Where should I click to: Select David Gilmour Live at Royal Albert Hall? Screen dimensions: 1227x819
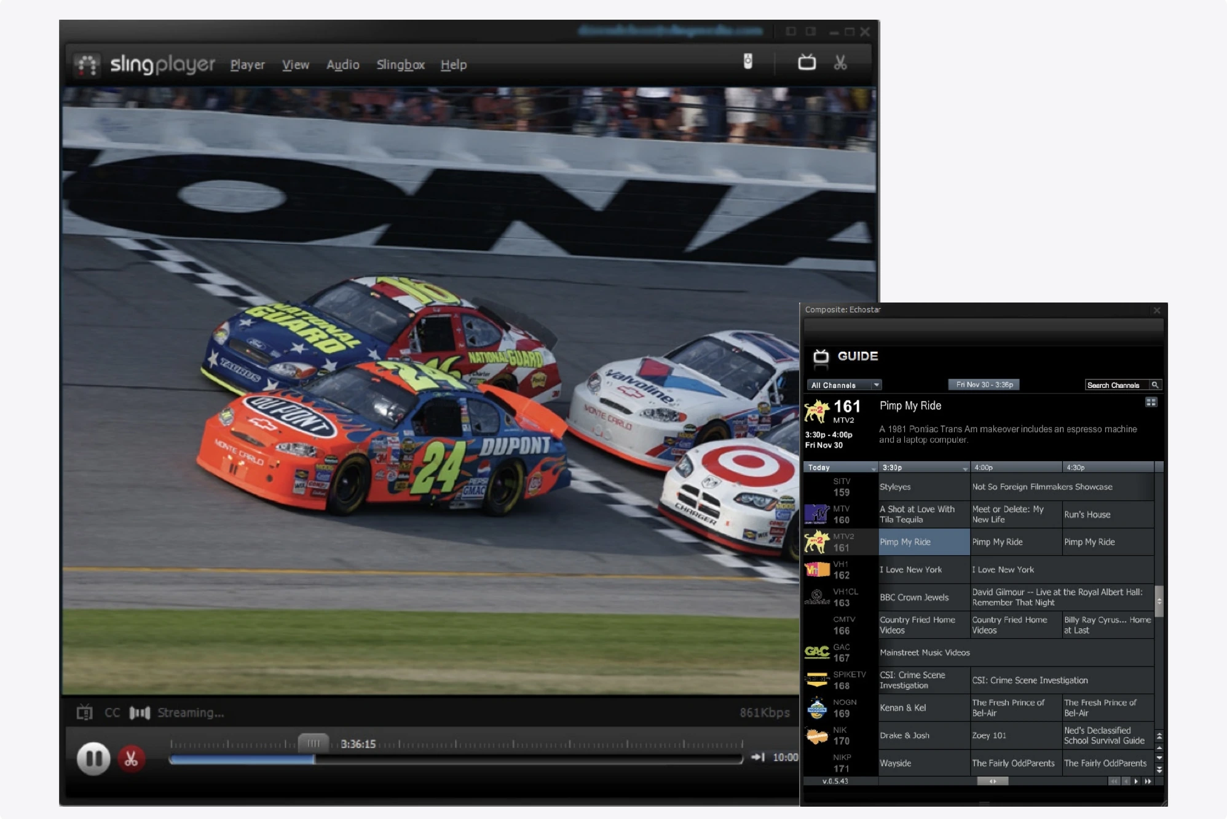coord(1062,597)
